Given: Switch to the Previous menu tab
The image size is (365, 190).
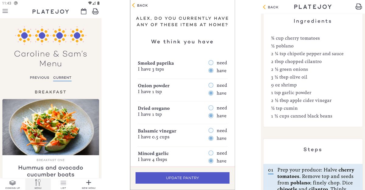Looking at the screenshot, I should [x=40, y=78].
